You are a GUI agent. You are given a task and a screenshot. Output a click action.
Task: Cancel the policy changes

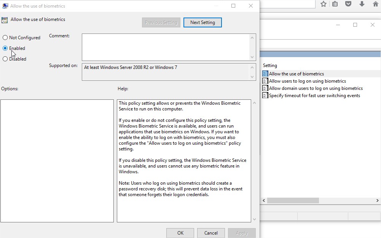coord(211,233)
